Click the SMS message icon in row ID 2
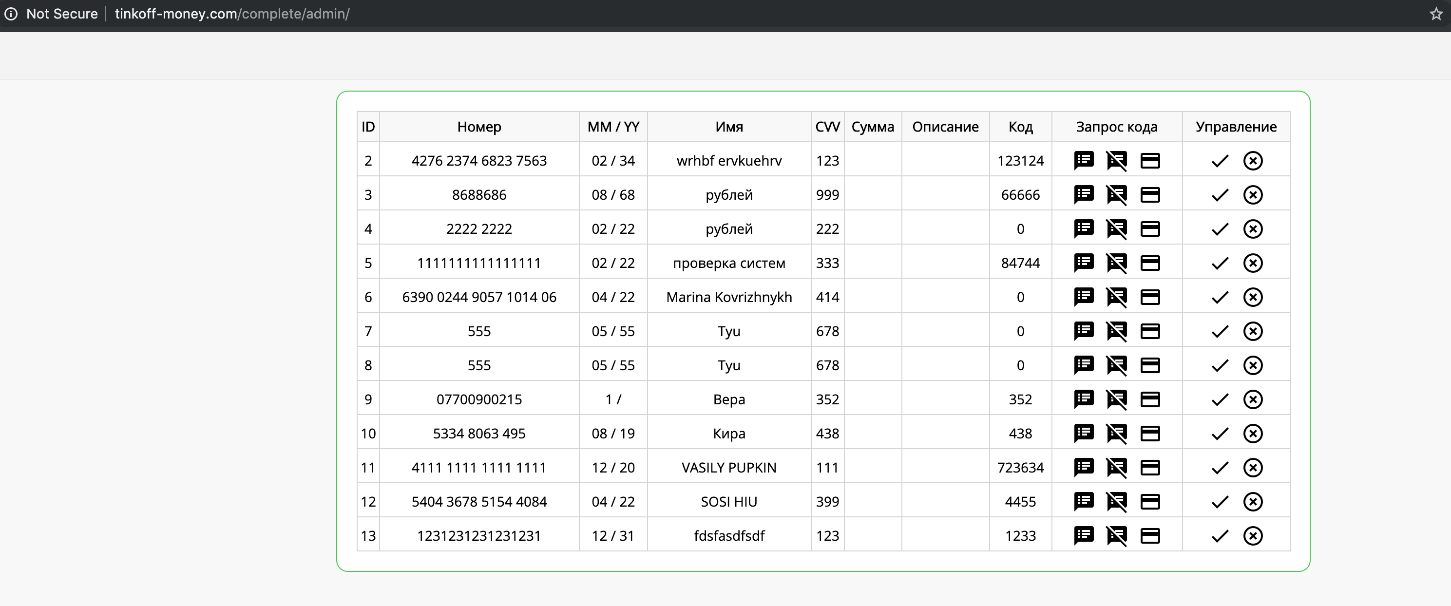 (x=1083, y=160)
